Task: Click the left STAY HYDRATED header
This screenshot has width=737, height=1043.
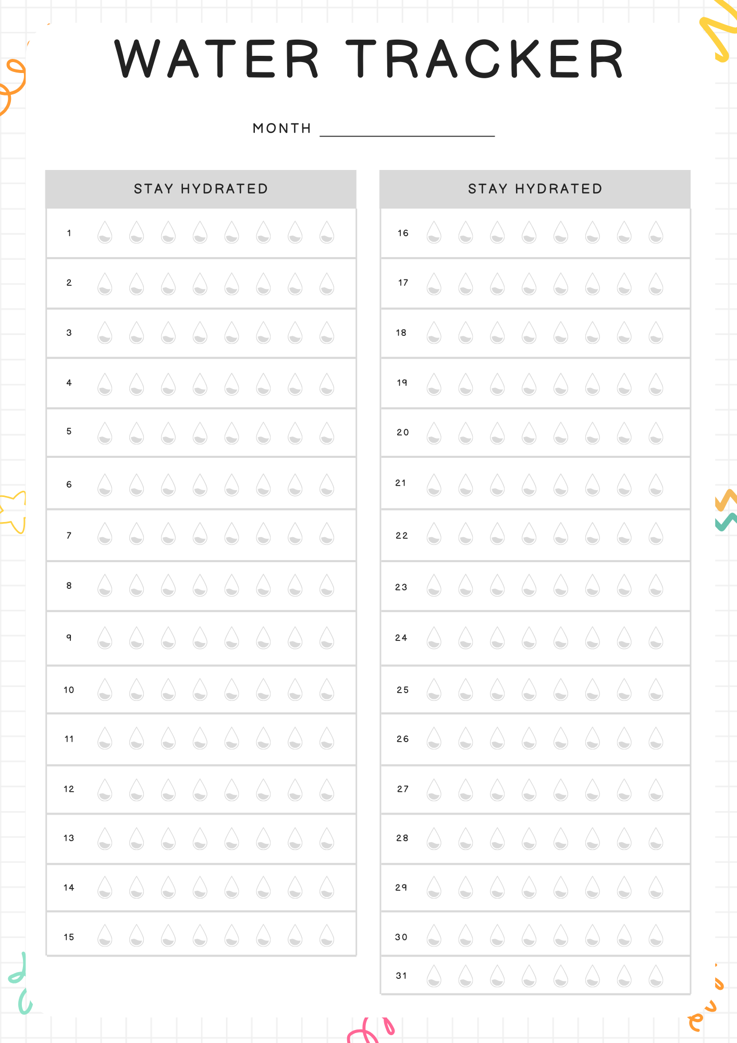Action: tap(201, 189)
